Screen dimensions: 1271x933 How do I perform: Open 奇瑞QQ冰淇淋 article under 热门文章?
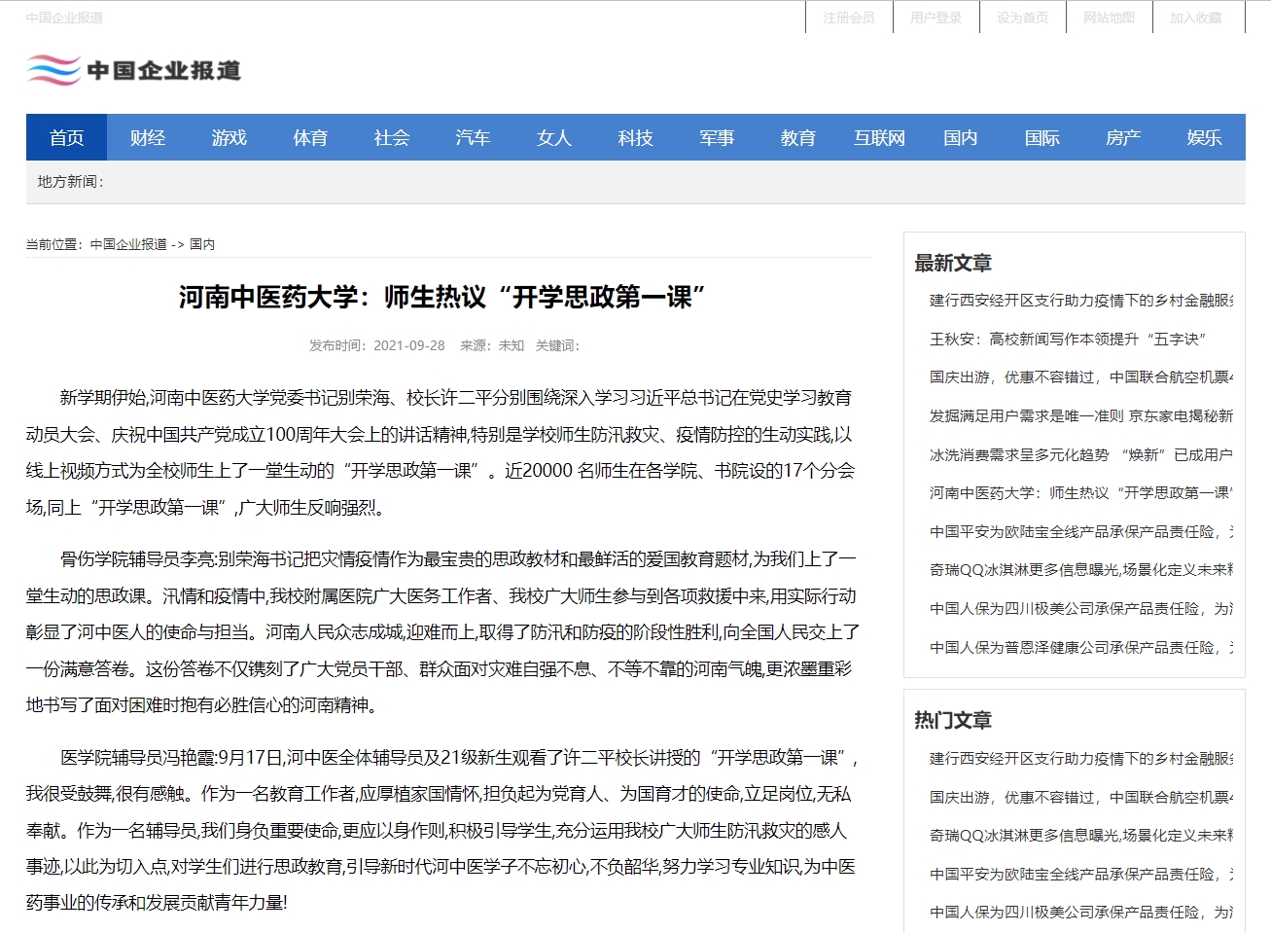point(1080,835)
